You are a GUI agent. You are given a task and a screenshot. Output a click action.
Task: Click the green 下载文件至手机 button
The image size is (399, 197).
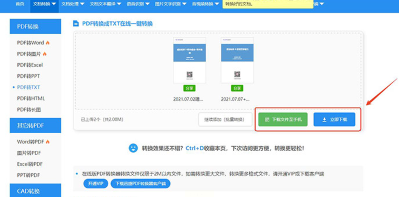pyautogui.click(x=283, y=120)
